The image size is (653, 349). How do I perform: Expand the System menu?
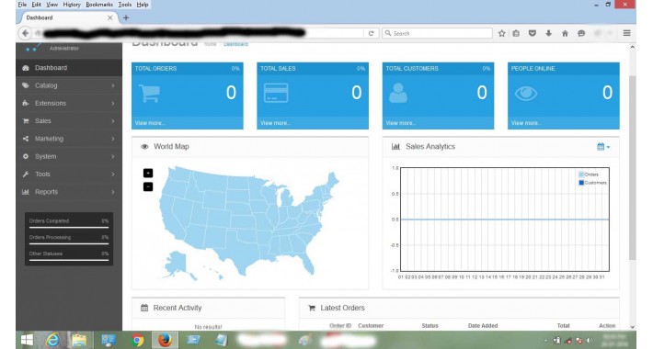[69, 156]
